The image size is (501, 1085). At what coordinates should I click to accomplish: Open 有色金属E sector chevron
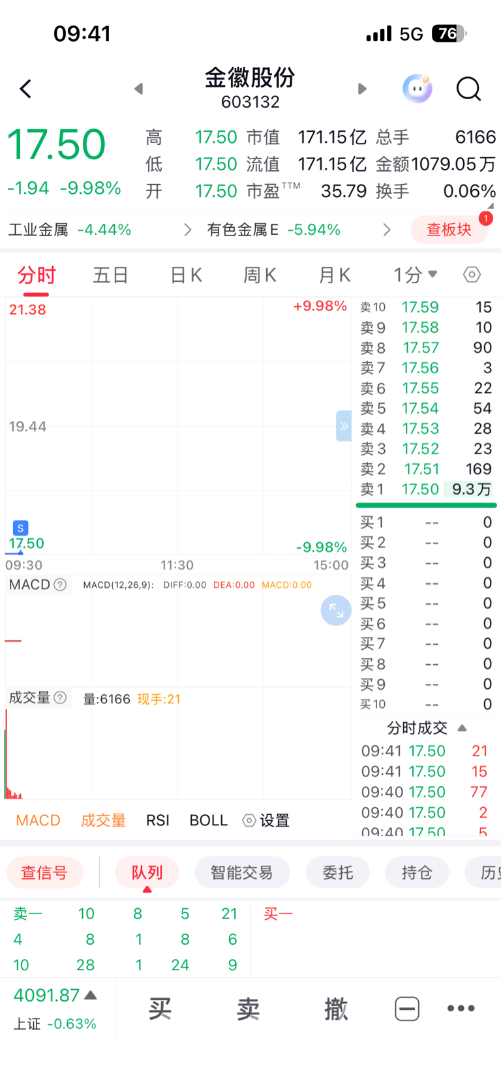[x=387, y=230]
